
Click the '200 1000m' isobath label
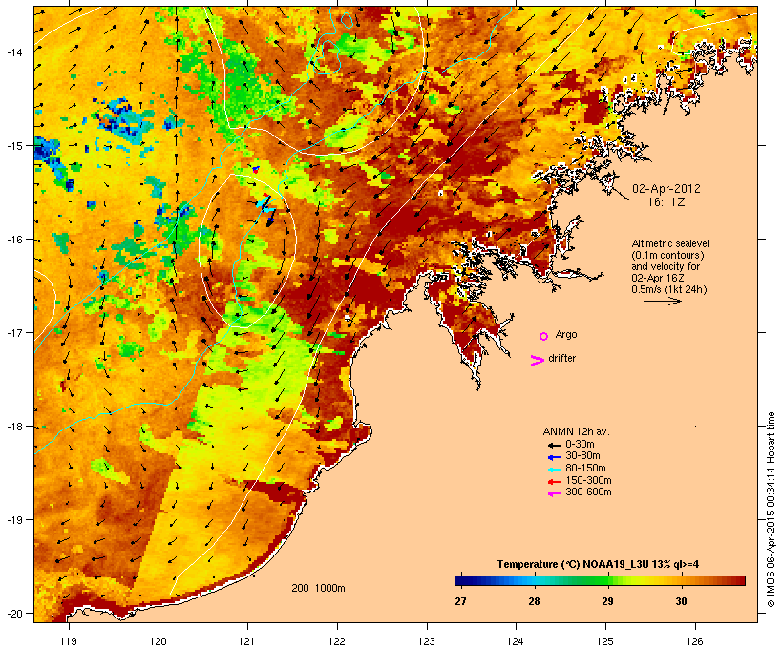[318, 588]
